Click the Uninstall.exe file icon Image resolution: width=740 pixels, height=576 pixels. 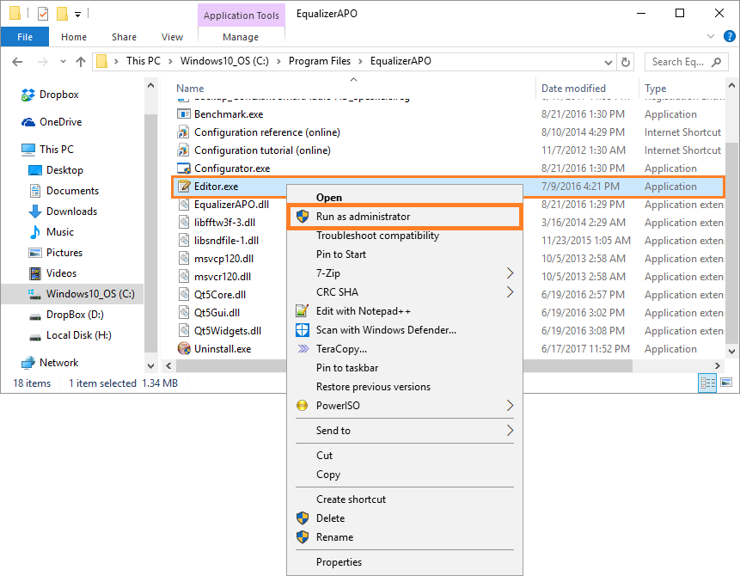183,349
